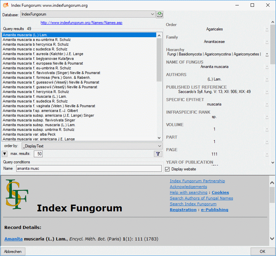The height and width of the screenshot is (256, 276).
Task: Open Search Index Fungorum link
Action: point(193,204)
